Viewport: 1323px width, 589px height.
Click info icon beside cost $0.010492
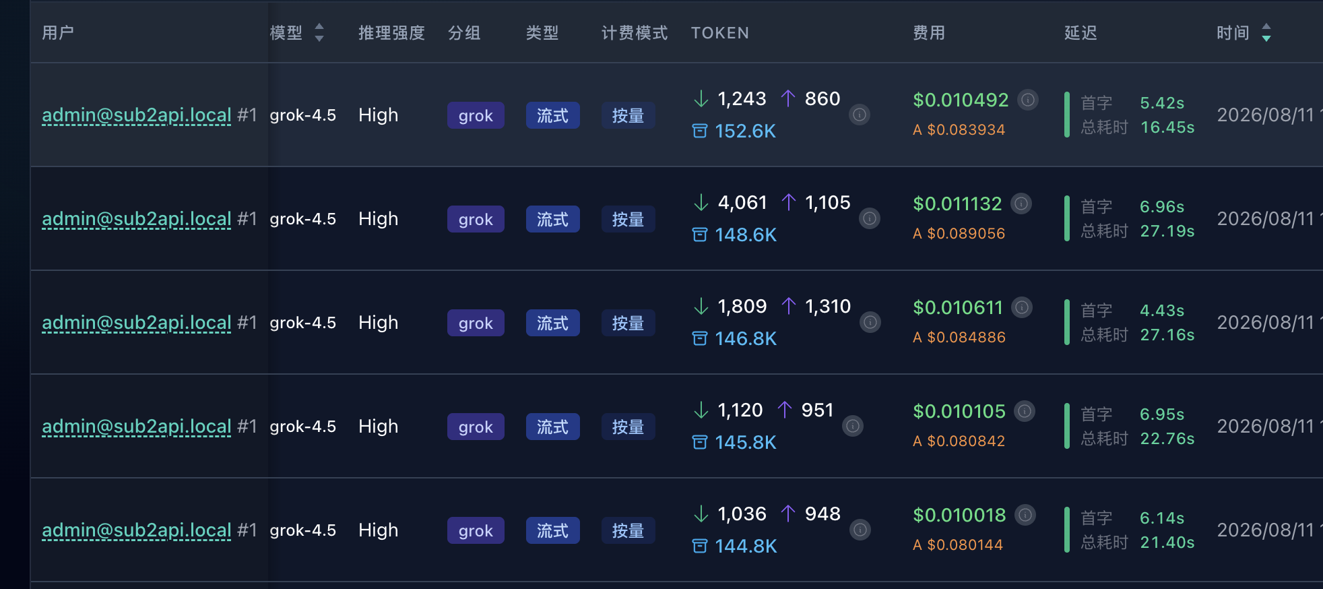coord(1028,100)
